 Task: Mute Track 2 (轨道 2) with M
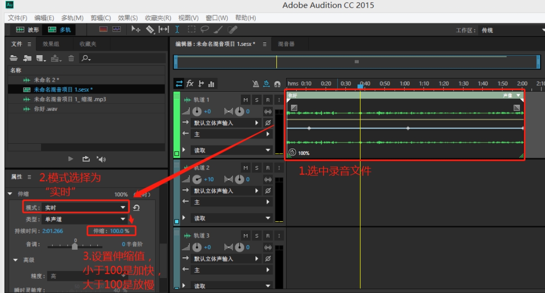(x=246, y=168)
